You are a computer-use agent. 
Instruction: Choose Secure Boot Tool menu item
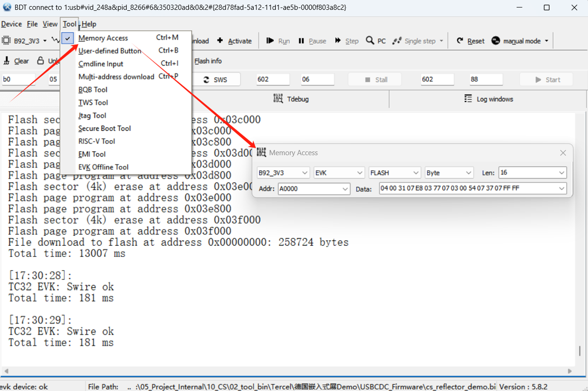point(104,128)
